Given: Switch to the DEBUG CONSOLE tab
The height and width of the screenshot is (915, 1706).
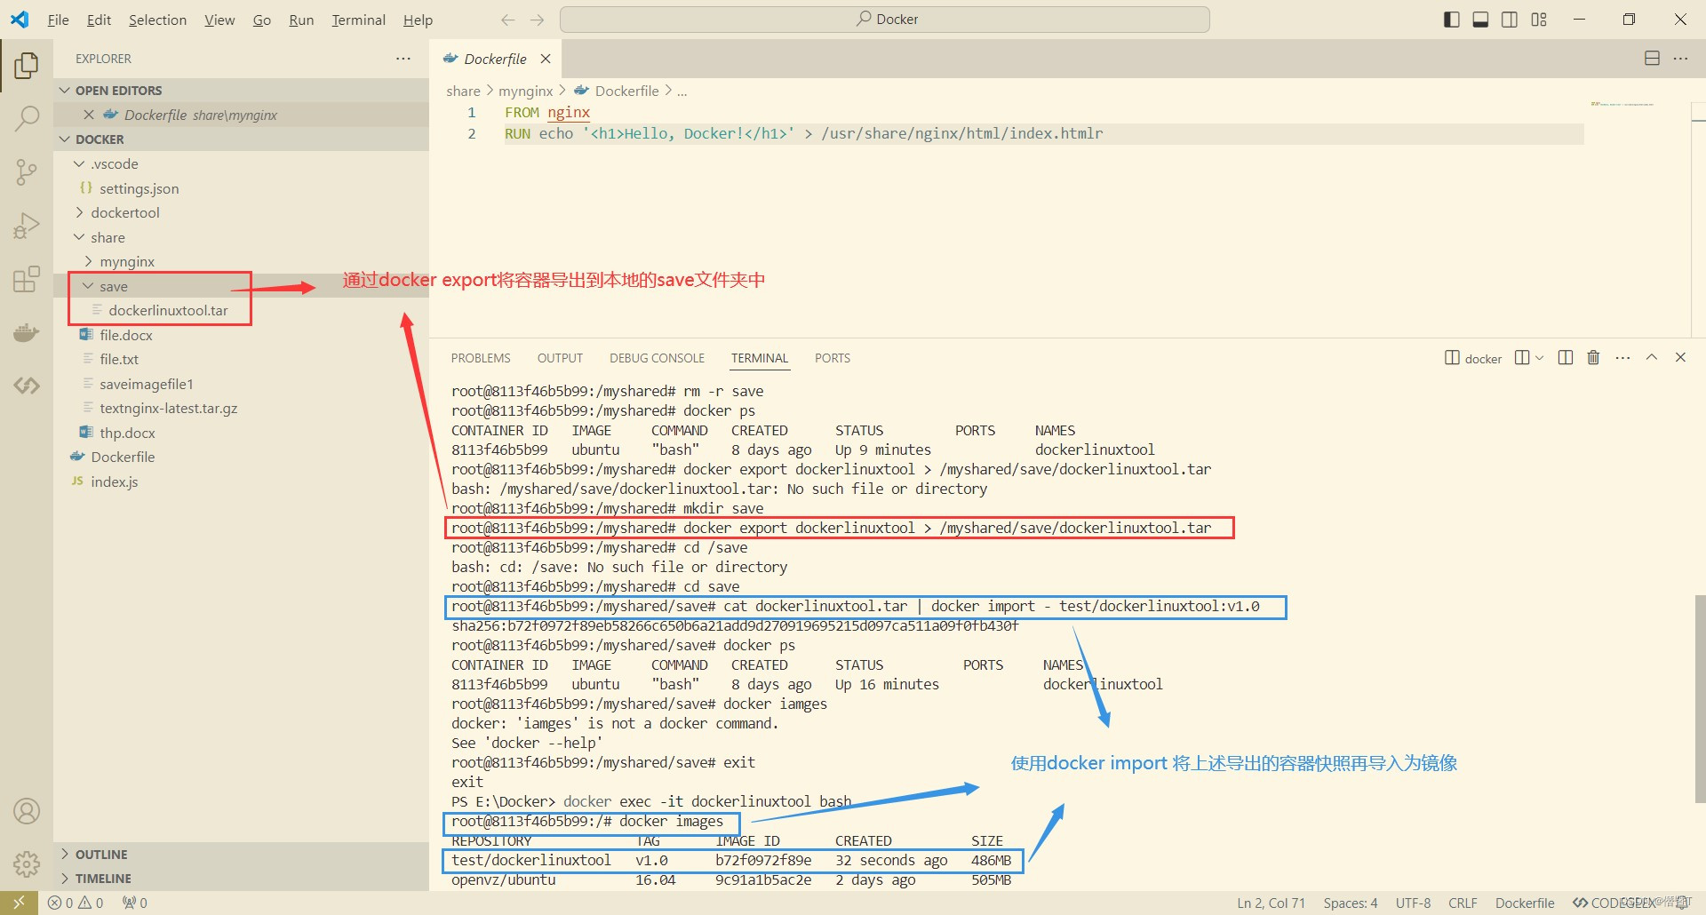Looking at the screenshot, I should click(657, 358).
